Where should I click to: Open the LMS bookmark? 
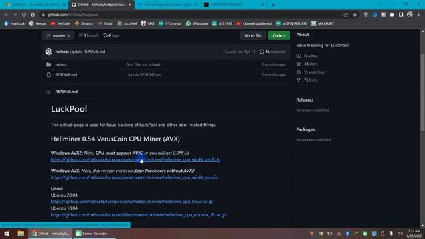pos(148,24)
